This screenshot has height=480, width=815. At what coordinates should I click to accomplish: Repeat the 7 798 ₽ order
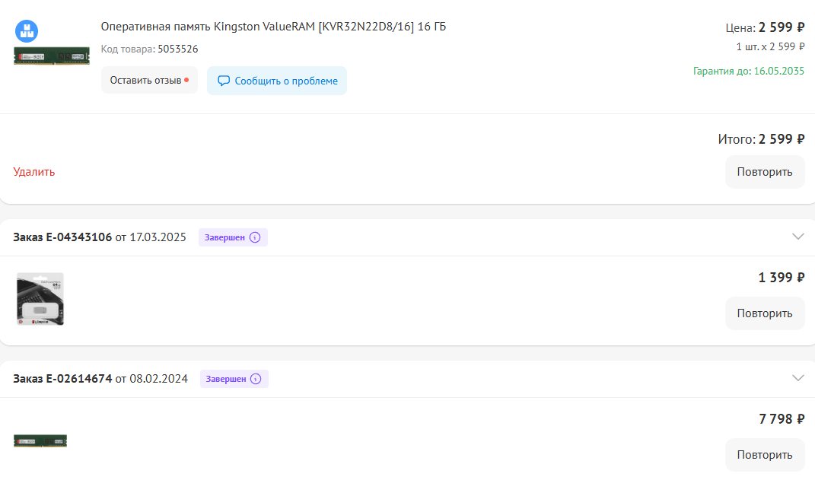(x=765, y=455)
